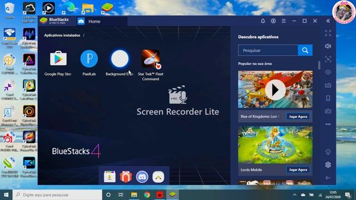Click the sidebar eye icon

(328, 72)
